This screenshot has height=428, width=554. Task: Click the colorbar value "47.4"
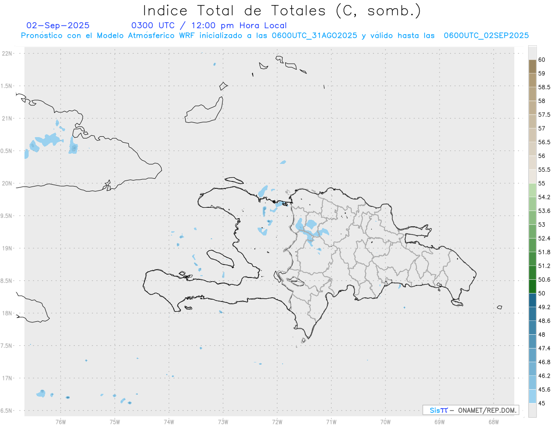point(544,348)
